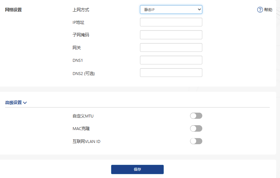Click into the 子网掩码 text box
Image resolution: width=280 pixels, height=178 pixels.
pos(171,35)
